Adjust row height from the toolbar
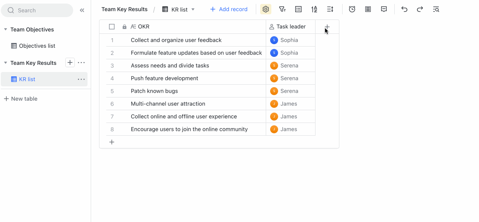 330,9
